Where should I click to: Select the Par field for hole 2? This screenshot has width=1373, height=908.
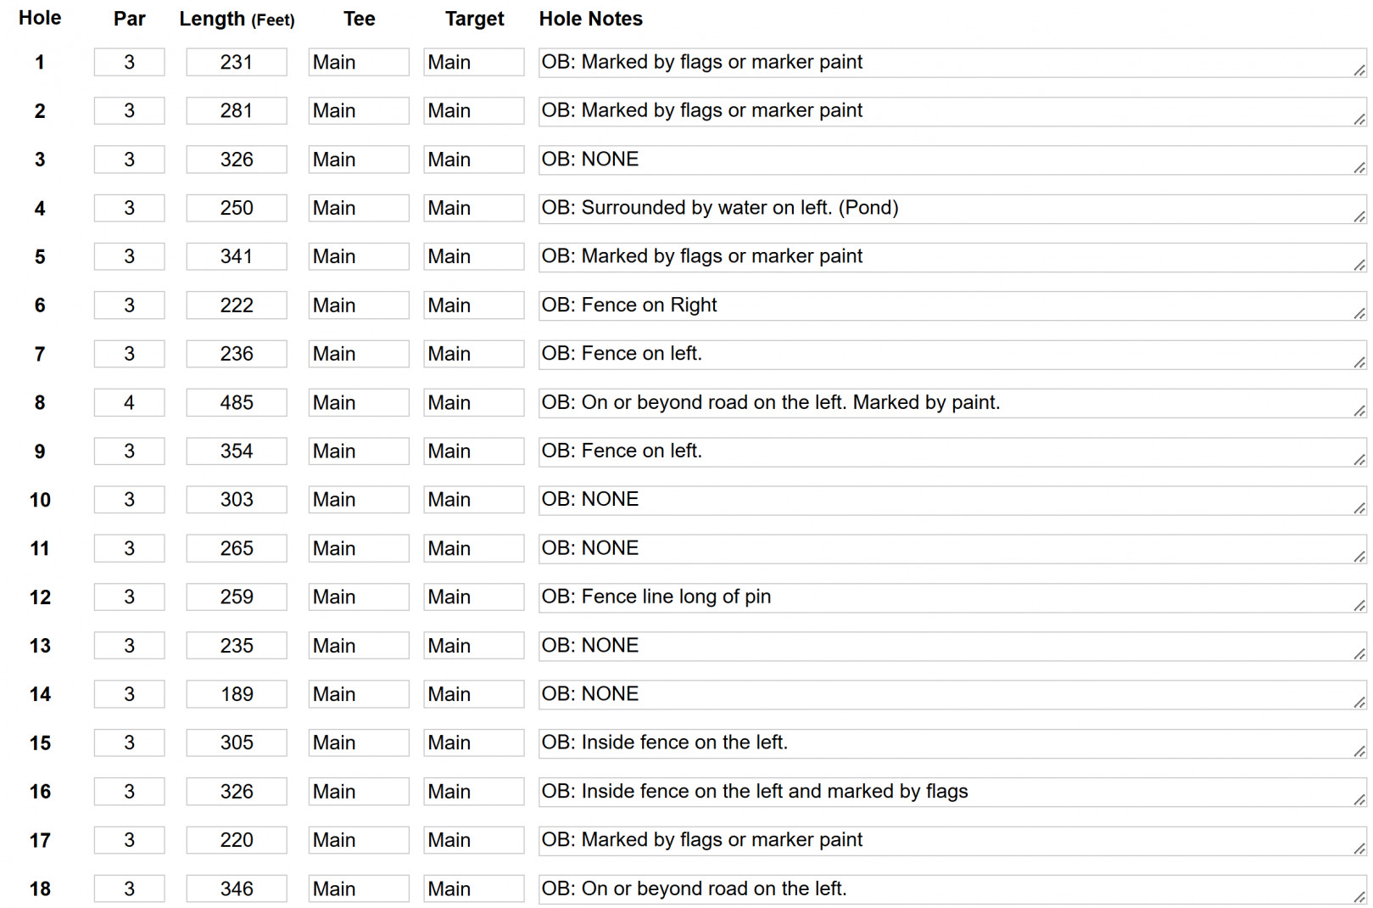129,110
